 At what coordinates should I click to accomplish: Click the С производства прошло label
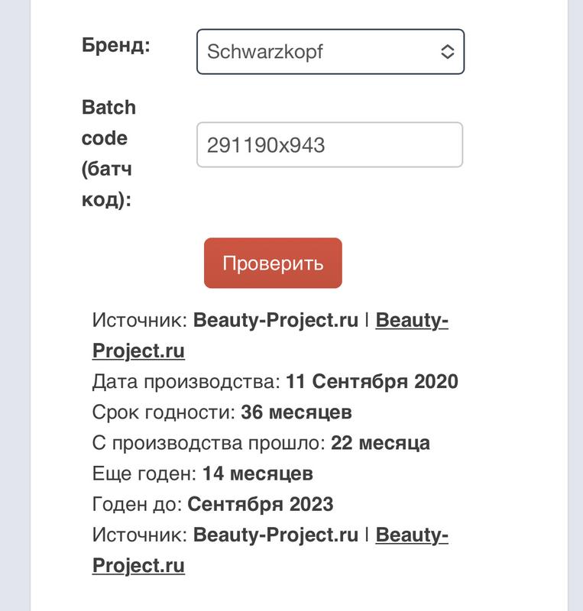point(209,443)
